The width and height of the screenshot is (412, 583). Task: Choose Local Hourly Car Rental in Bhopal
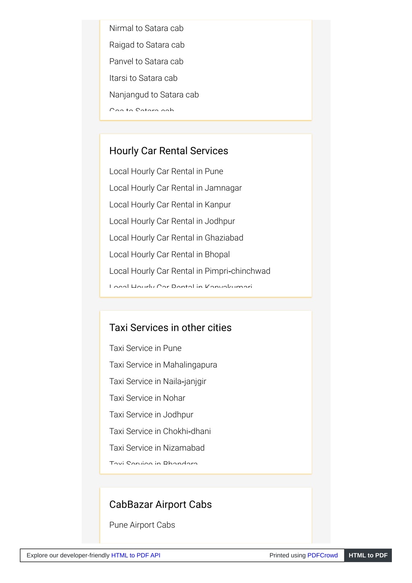[170, 254]
